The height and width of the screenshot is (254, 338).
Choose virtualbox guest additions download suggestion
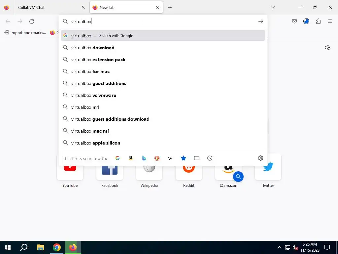point(163,119)
